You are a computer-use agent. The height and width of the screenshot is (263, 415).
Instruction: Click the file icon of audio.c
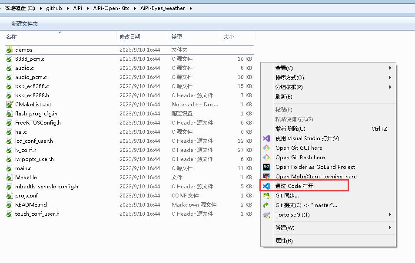pyautogui.click(x=10, y=68)
